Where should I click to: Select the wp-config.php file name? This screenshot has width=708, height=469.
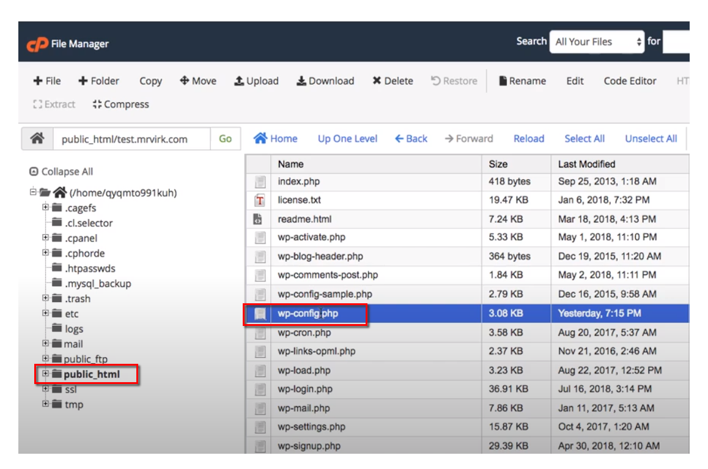(x=308, y=313)
